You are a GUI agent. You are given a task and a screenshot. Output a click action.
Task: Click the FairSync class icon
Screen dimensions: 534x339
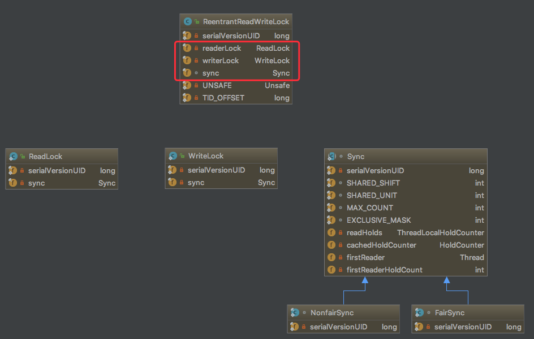pos(420,312)
